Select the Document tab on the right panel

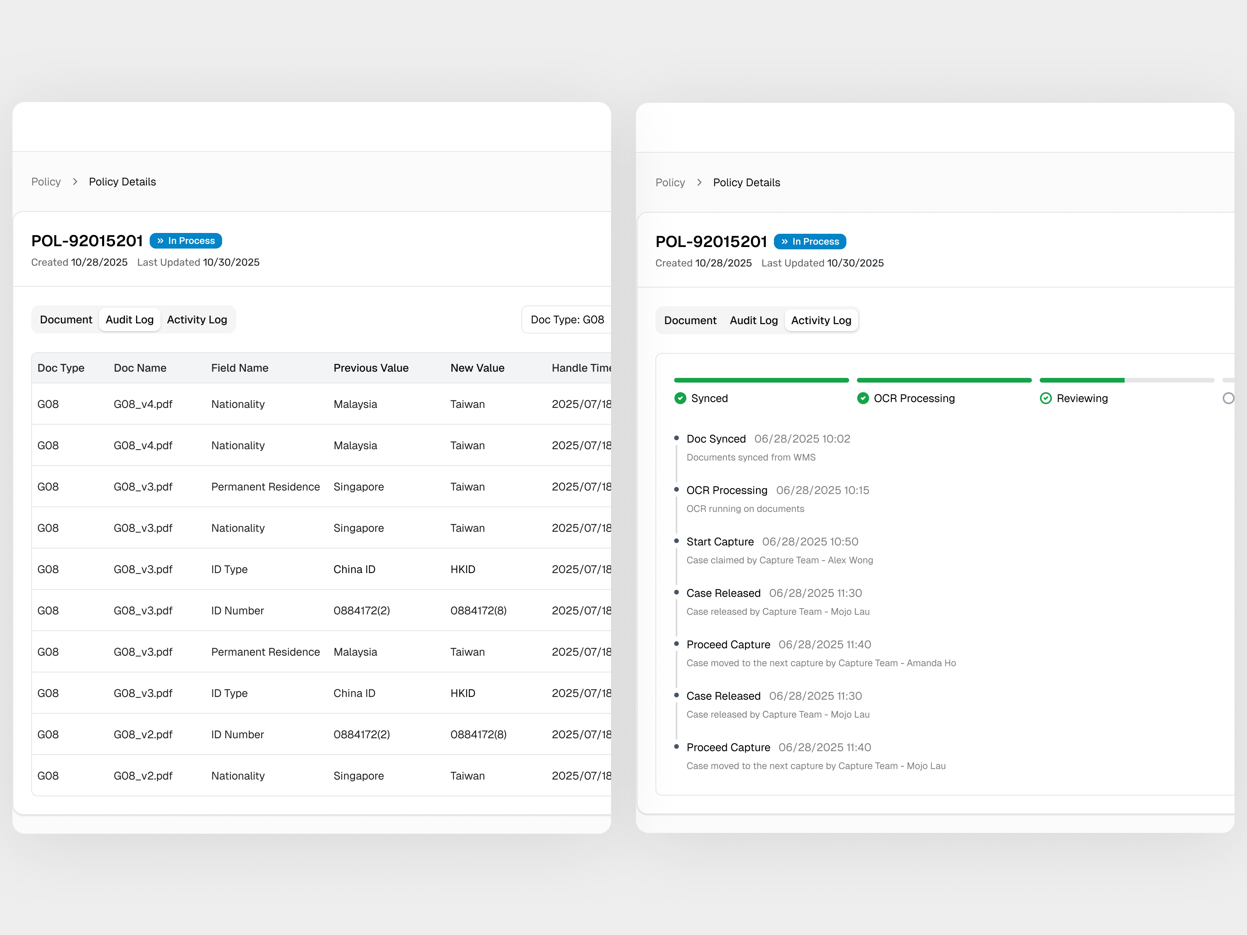pos(690,320)
